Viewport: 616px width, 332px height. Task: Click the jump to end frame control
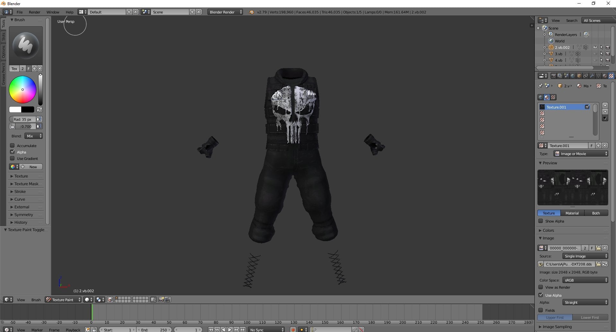(243, 329)
